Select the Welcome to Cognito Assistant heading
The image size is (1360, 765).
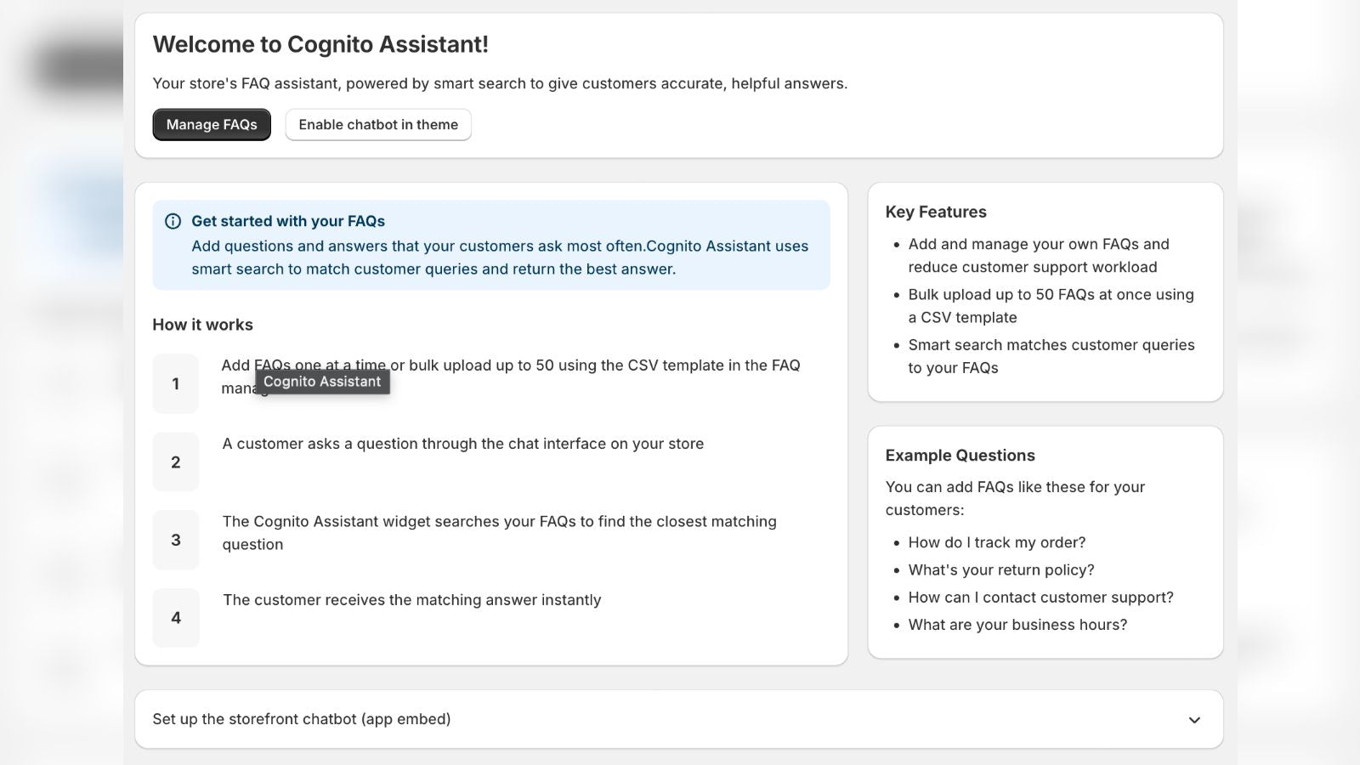click(320, 44)
